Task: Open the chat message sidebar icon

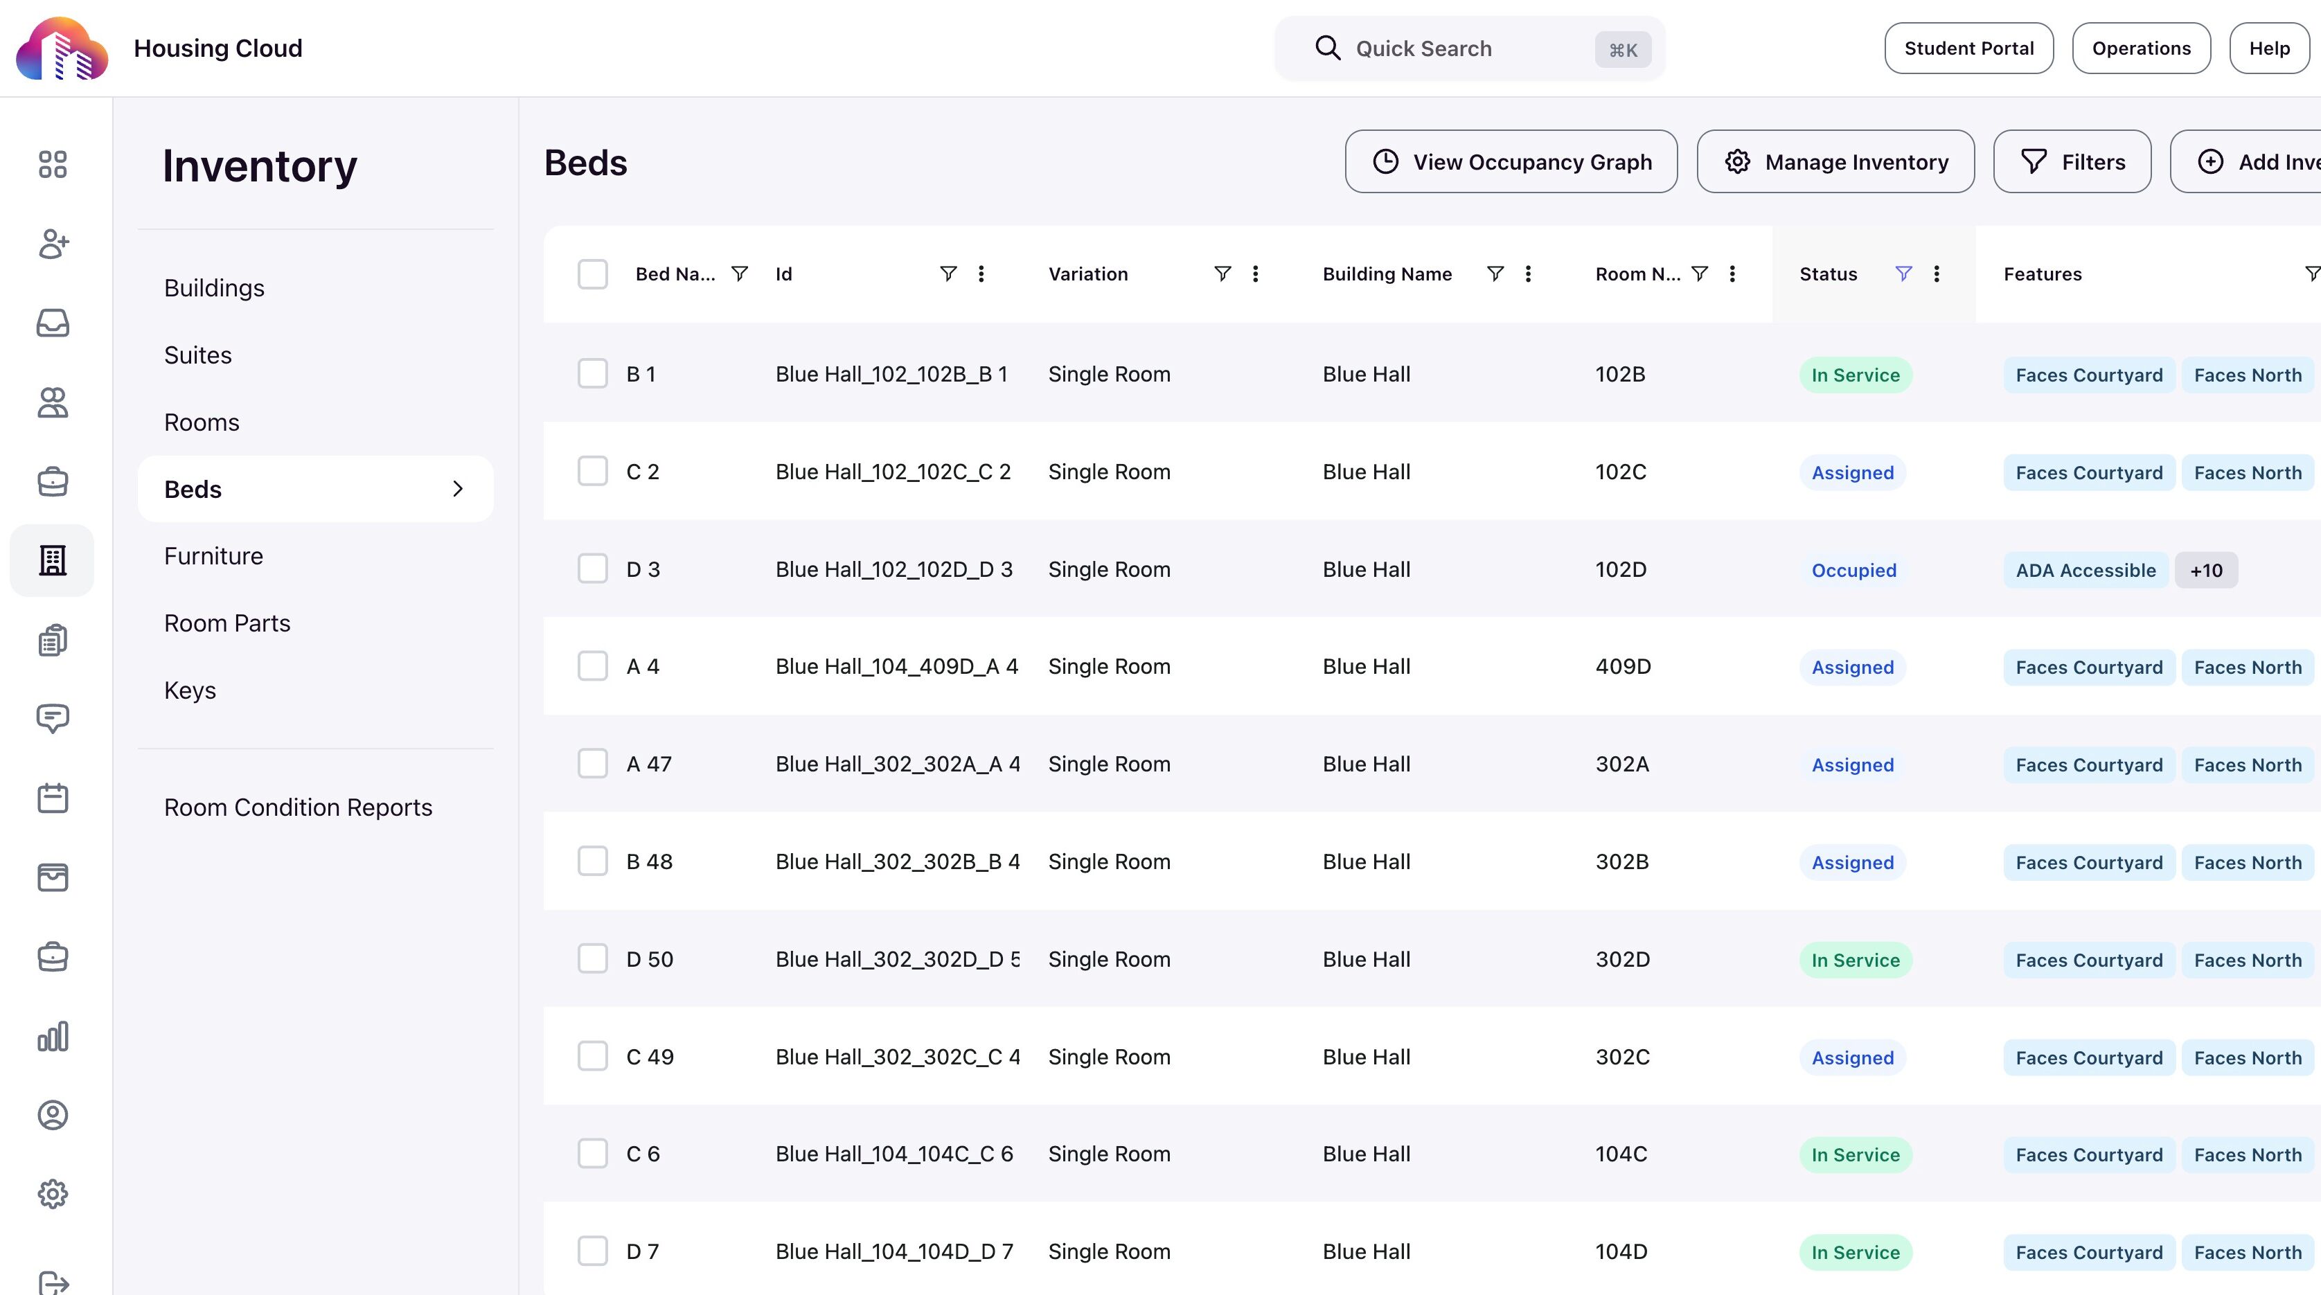Action: click(x=52, y=717)
